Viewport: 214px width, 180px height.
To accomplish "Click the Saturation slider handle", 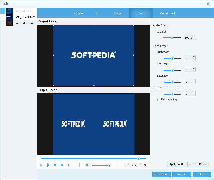I will tap(172, 82).
